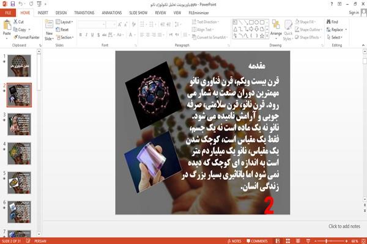Screen dimensions: 367x244
Task: Switch to the ANIMATIONS tab
Action: click(112, 13)
